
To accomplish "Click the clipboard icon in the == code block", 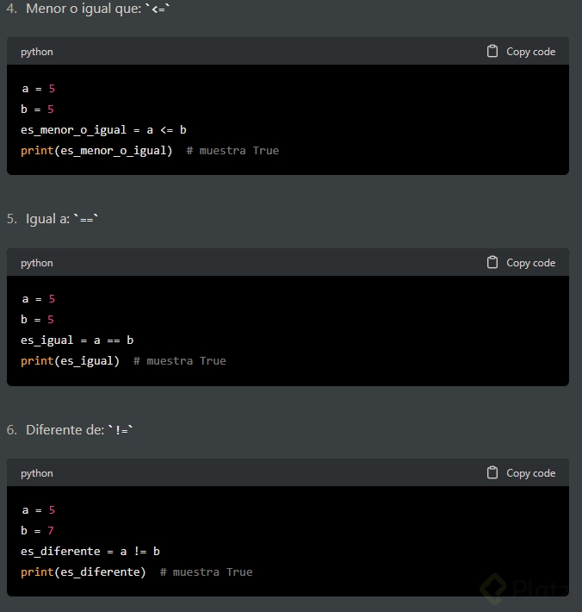I will coord(492,262).
